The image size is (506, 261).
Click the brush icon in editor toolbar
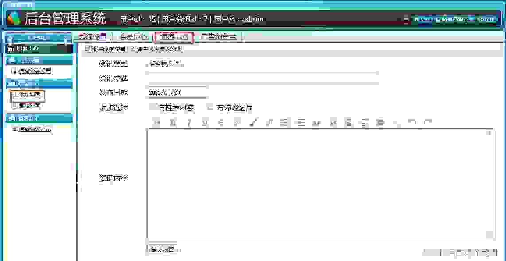[x=253, y=122]
